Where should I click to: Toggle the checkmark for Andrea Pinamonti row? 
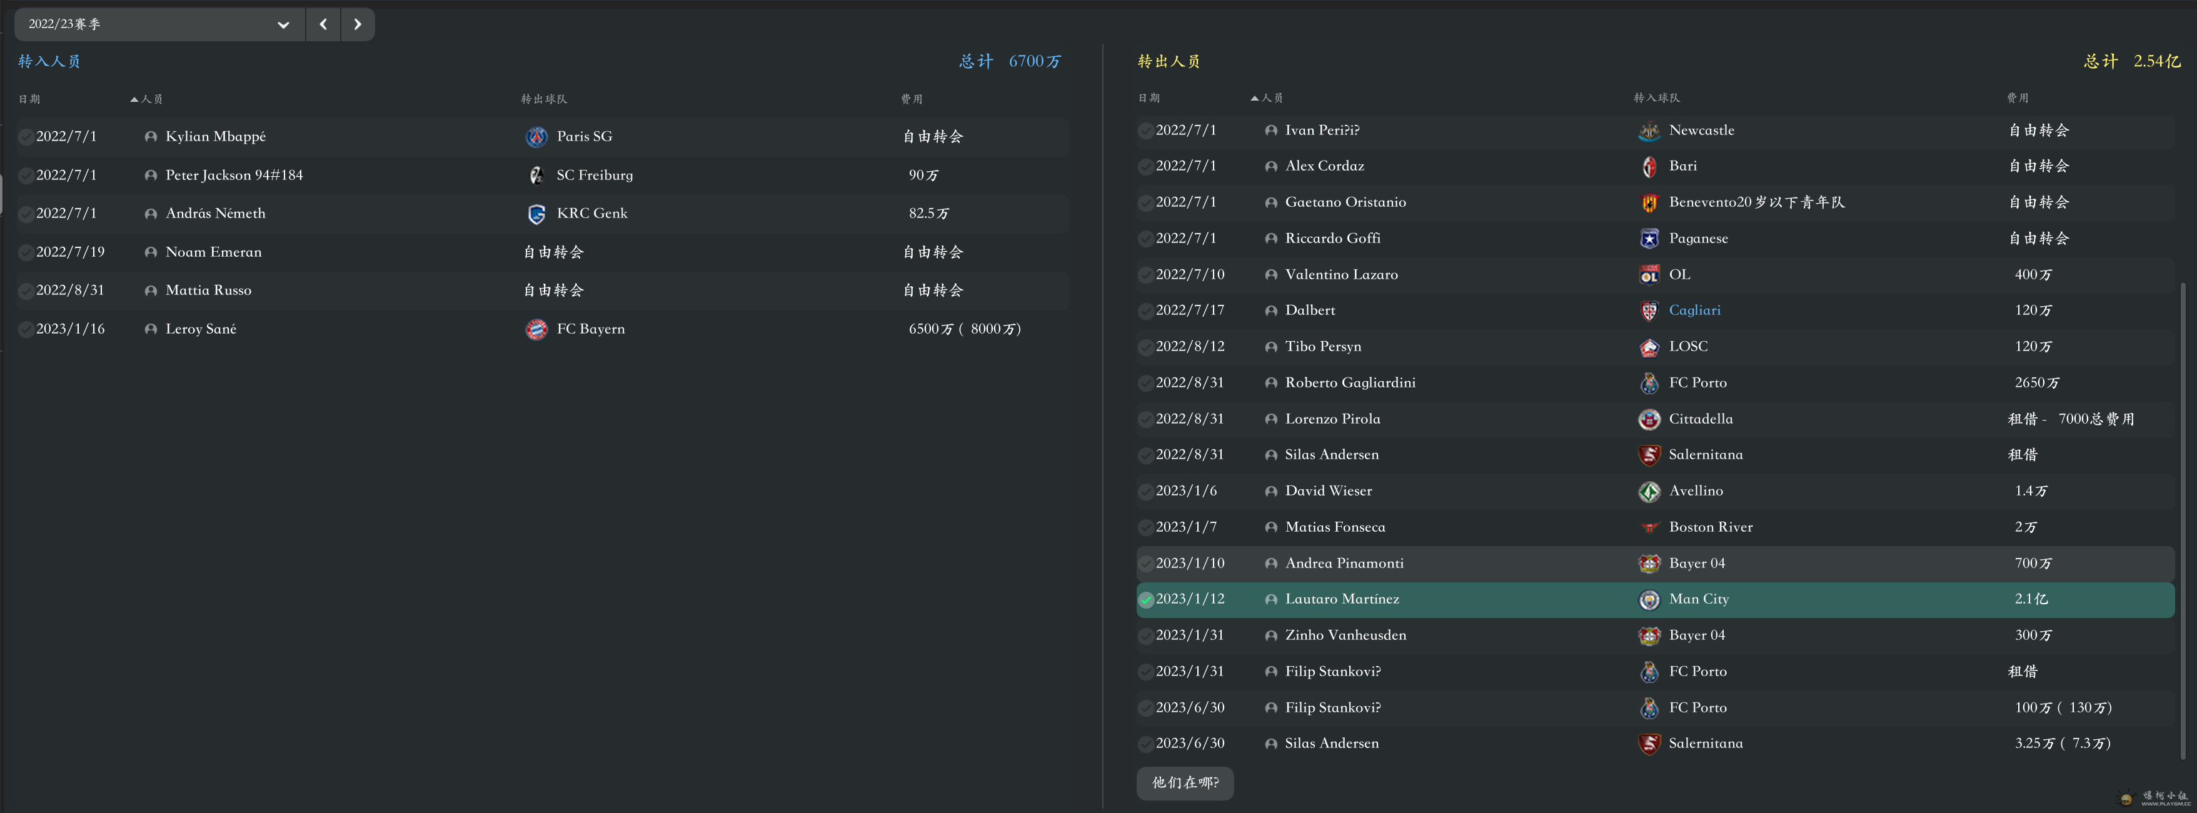[x=1146, y=563]
